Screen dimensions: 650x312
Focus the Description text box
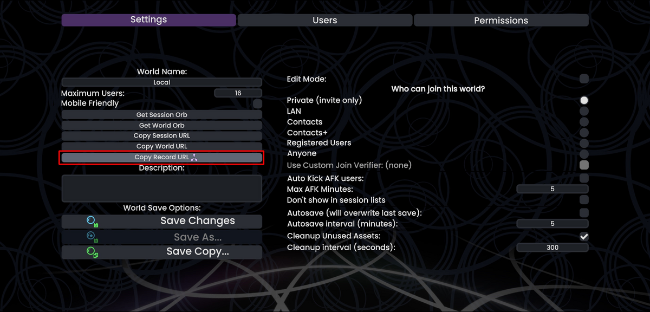click(x=161, y=188)
